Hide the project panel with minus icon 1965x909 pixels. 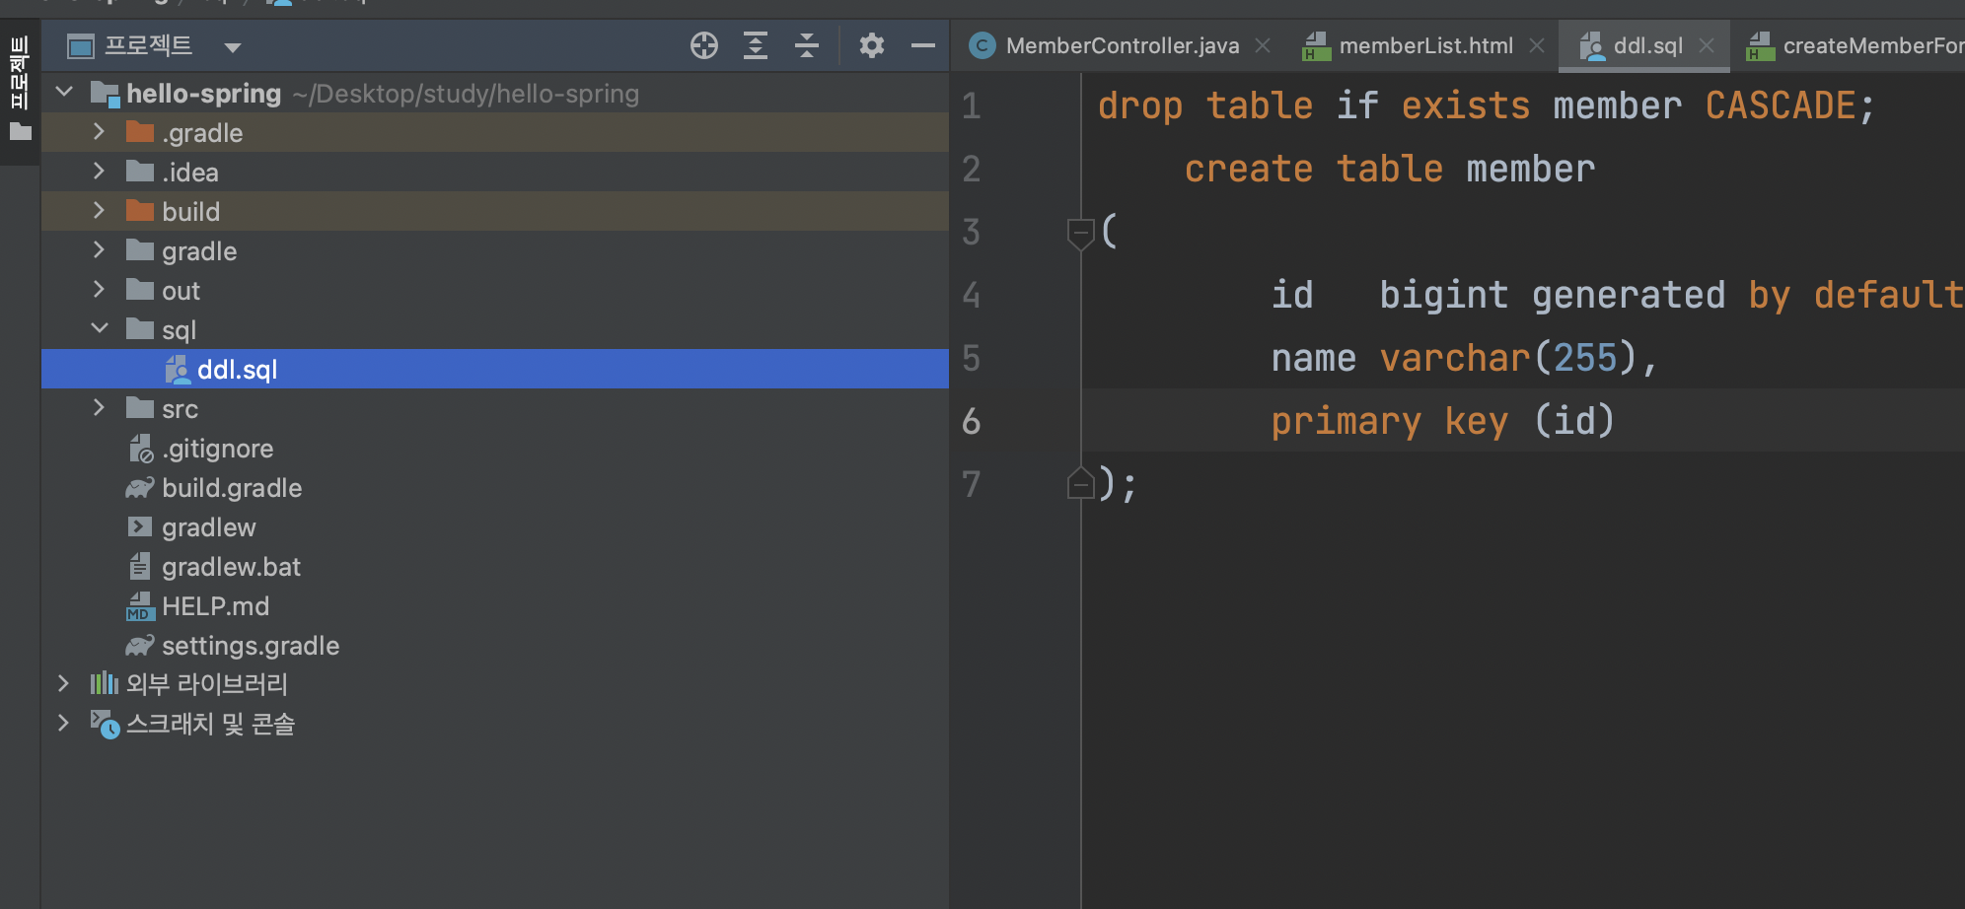pos(923,45)
